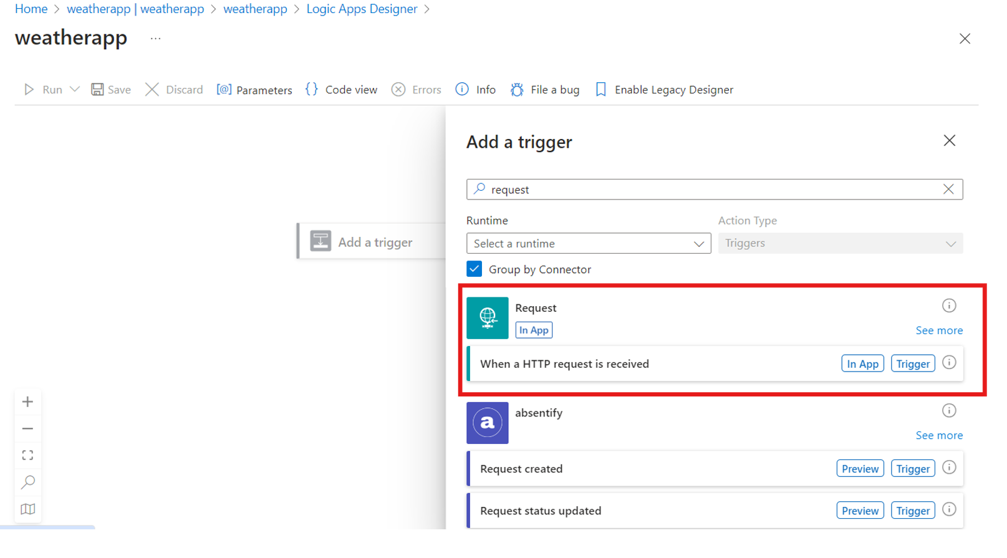Clear the trigger search text

click(948, 190)
